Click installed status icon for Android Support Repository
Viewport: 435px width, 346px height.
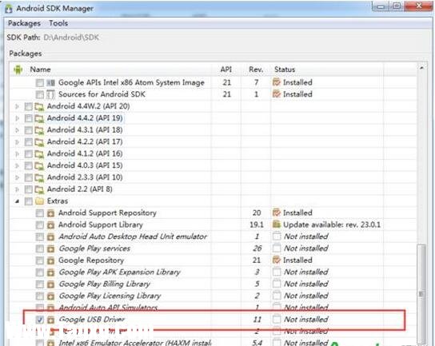coord(277,213)
